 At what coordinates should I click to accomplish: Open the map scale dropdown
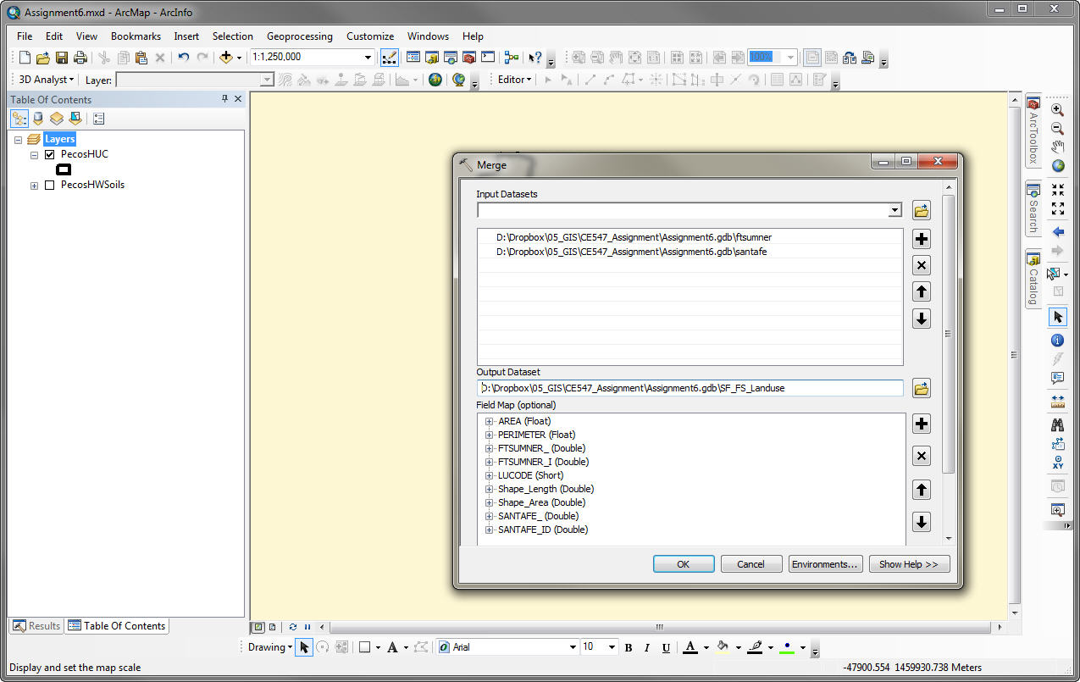coord(368,58)
